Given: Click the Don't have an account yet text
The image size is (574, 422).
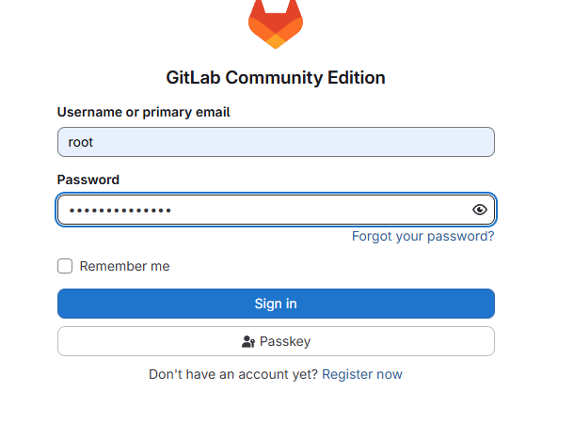Looking at the screenshot, I should click(233, 374).
